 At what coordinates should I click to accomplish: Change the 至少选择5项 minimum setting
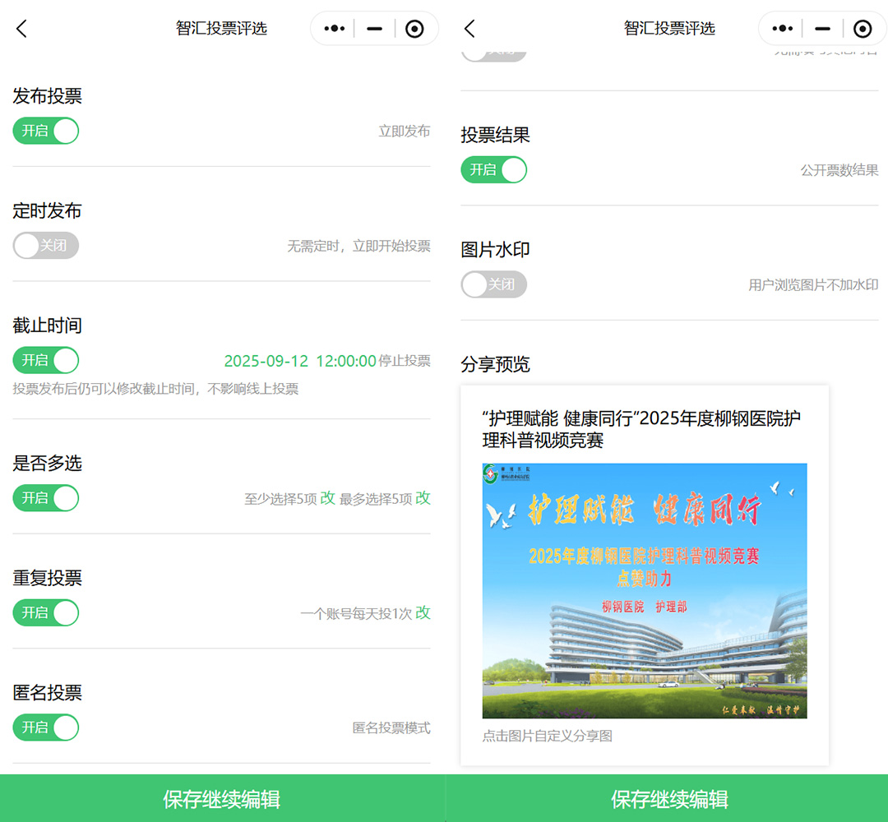327,498
